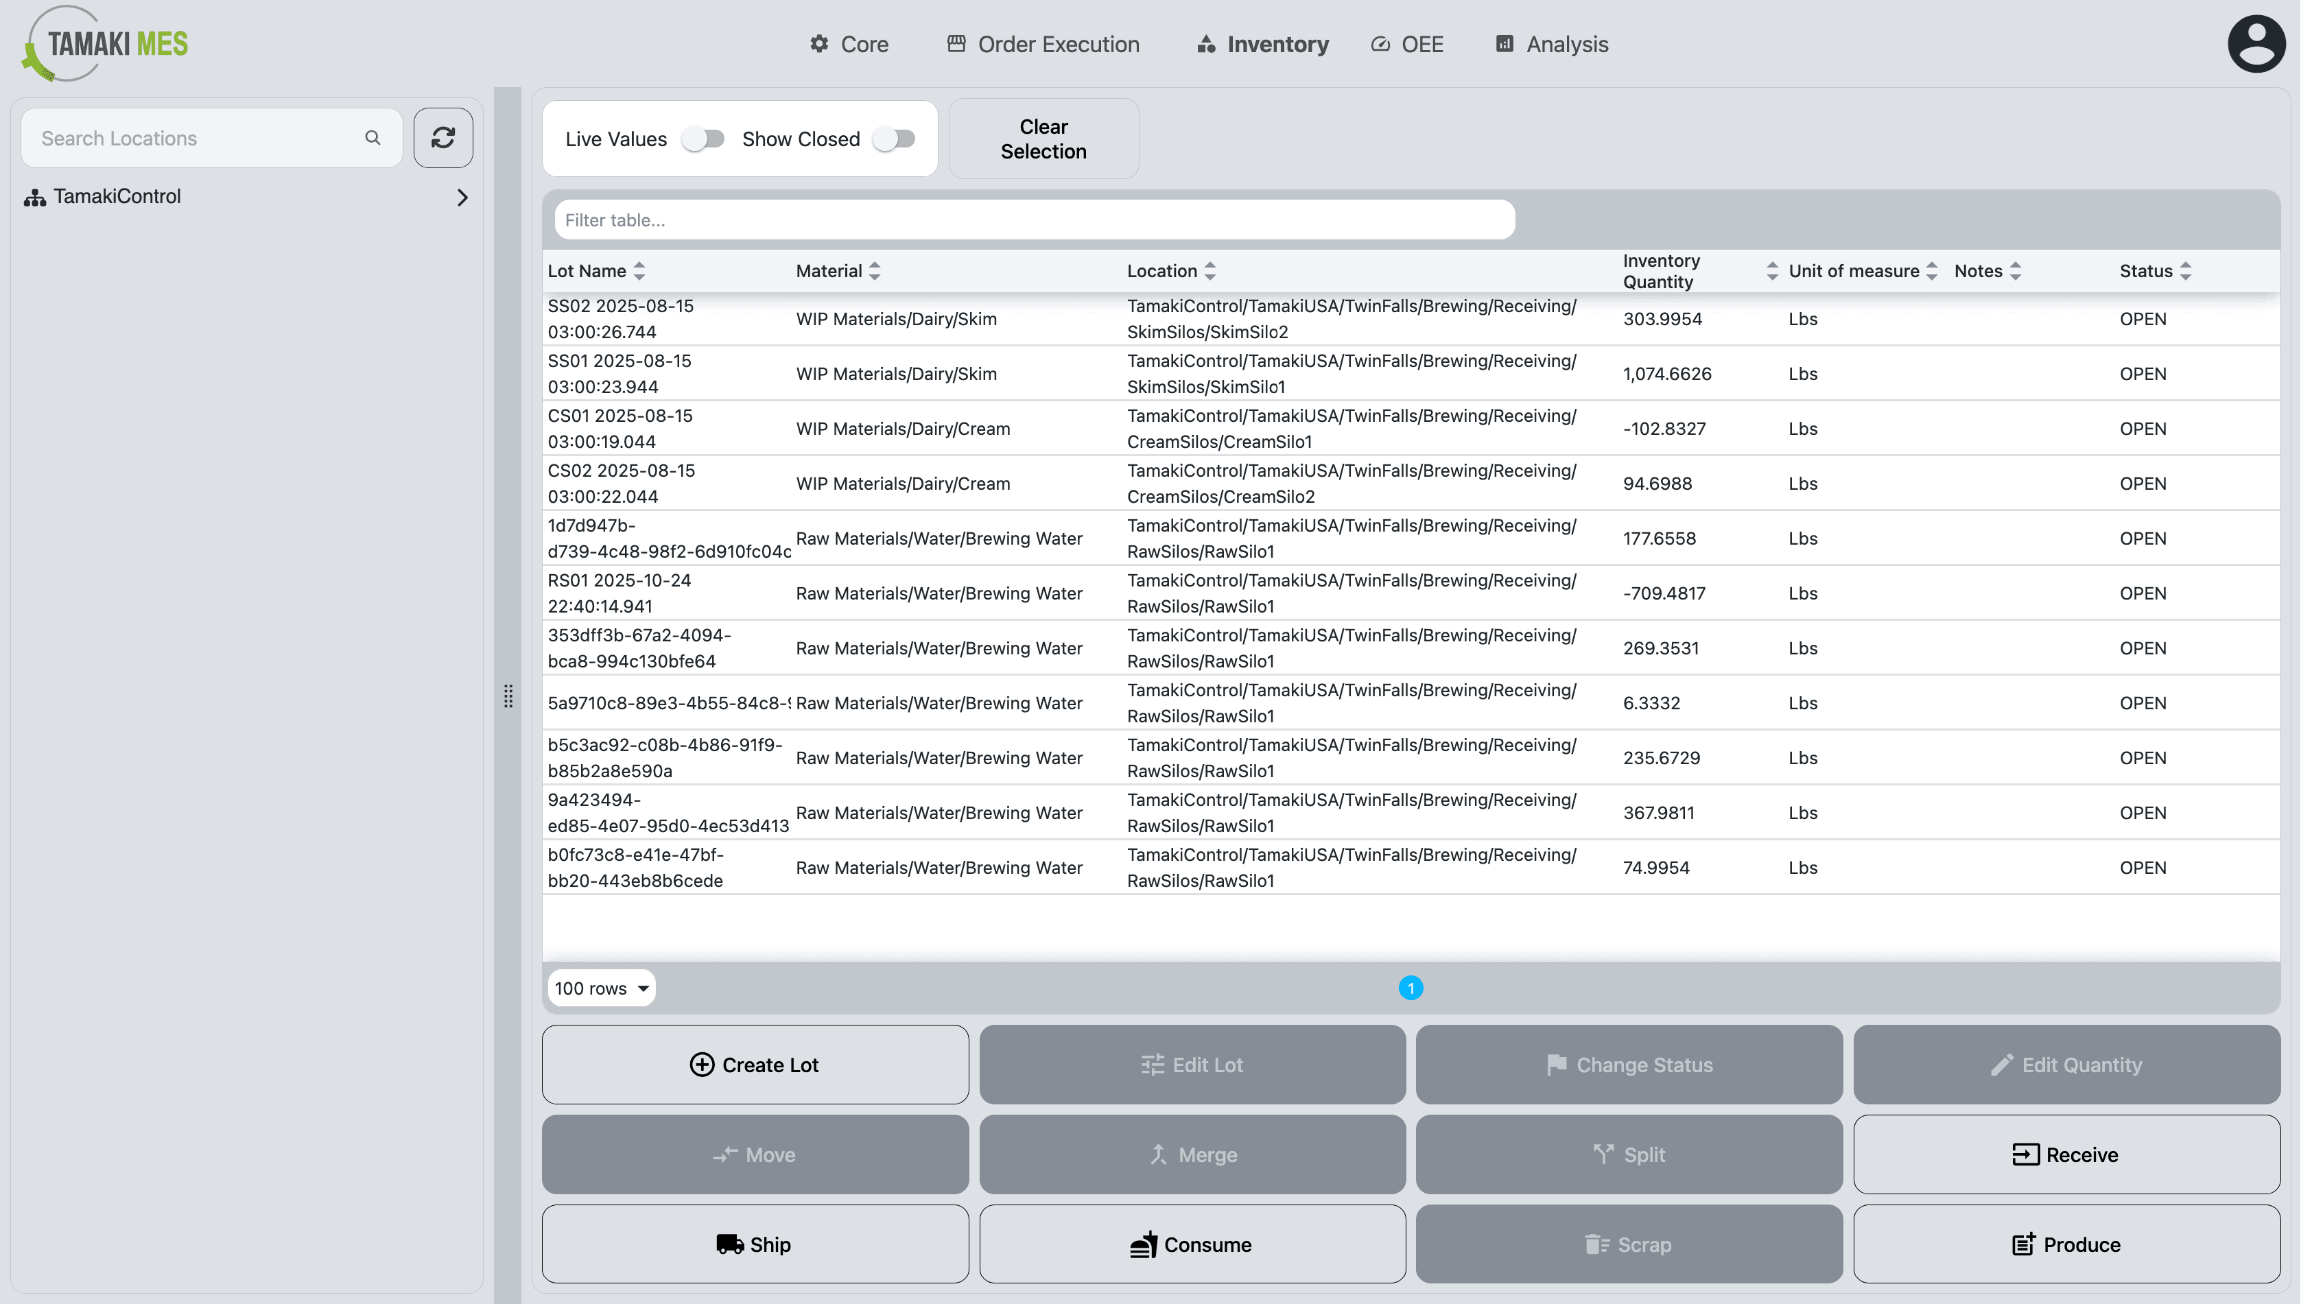Open the OEE menu
Screen dimensions: 2301x1304
1407,44
